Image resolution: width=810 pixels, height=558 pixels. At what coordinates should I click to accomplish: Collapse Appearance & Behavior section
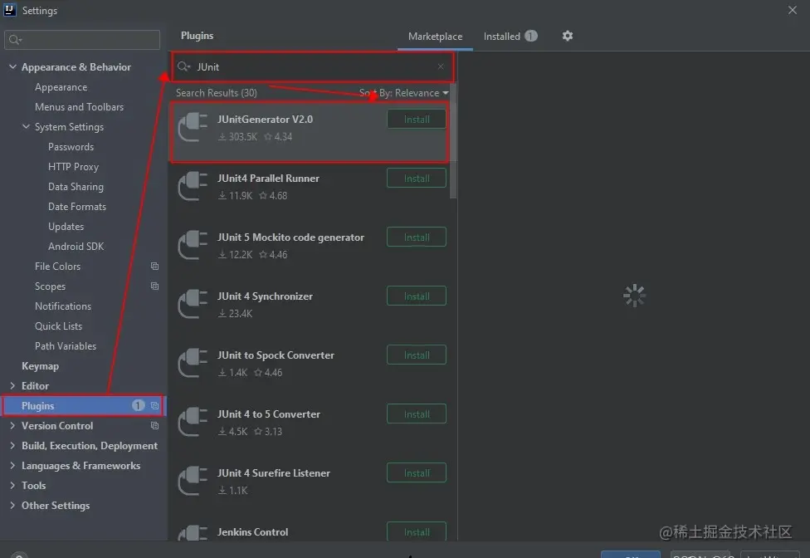coord(13,66)
